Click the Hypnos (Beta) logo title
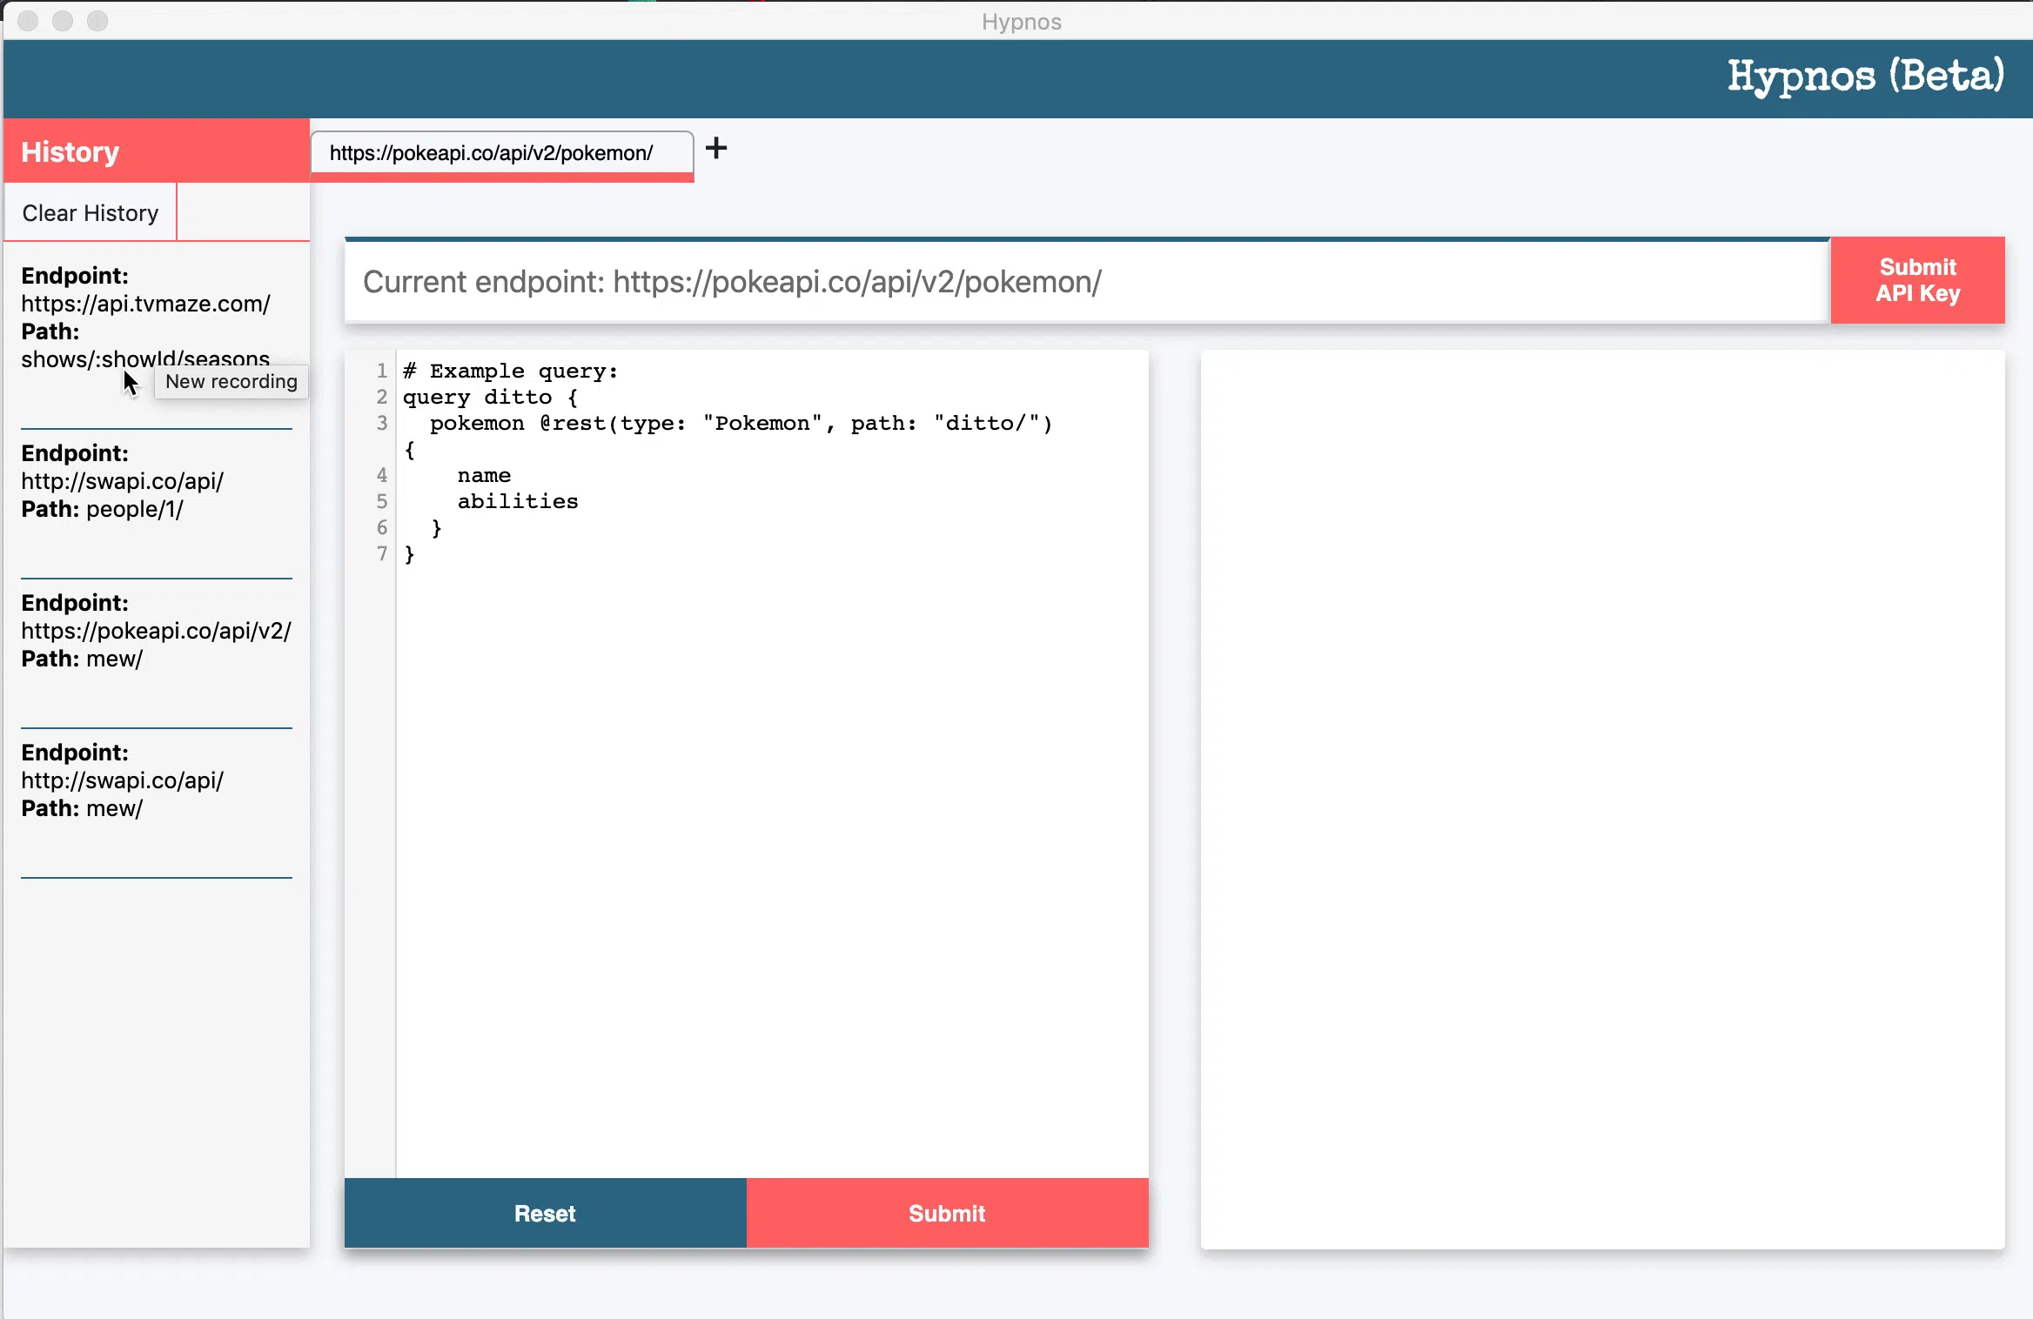Viewport: 2033px width, 1319px height. [x=1866, y=77]
